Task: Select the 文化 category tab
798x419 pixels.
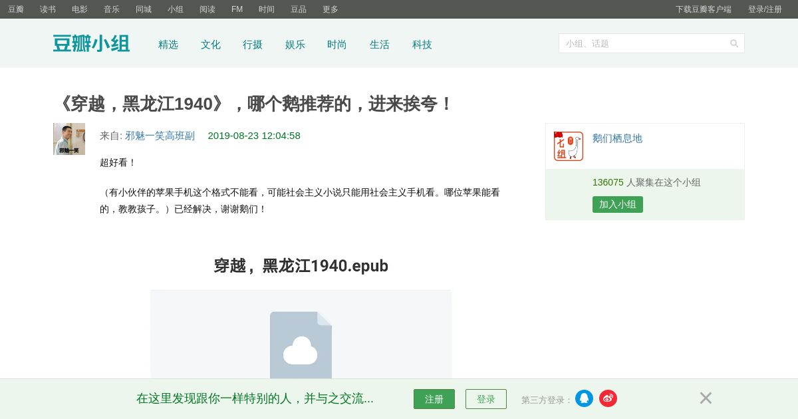Action: tap(211, 45)
